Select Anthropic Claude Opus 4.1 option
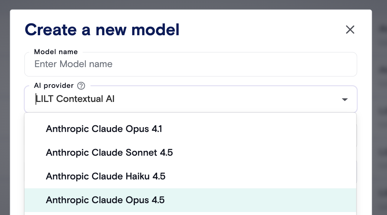 [104, 129]
